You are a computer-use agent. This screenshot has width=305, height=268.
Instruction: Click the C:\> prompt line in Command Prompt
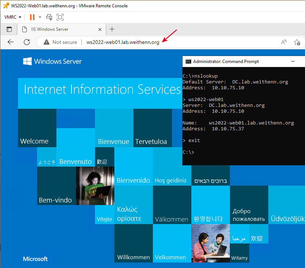coord(188,152)
